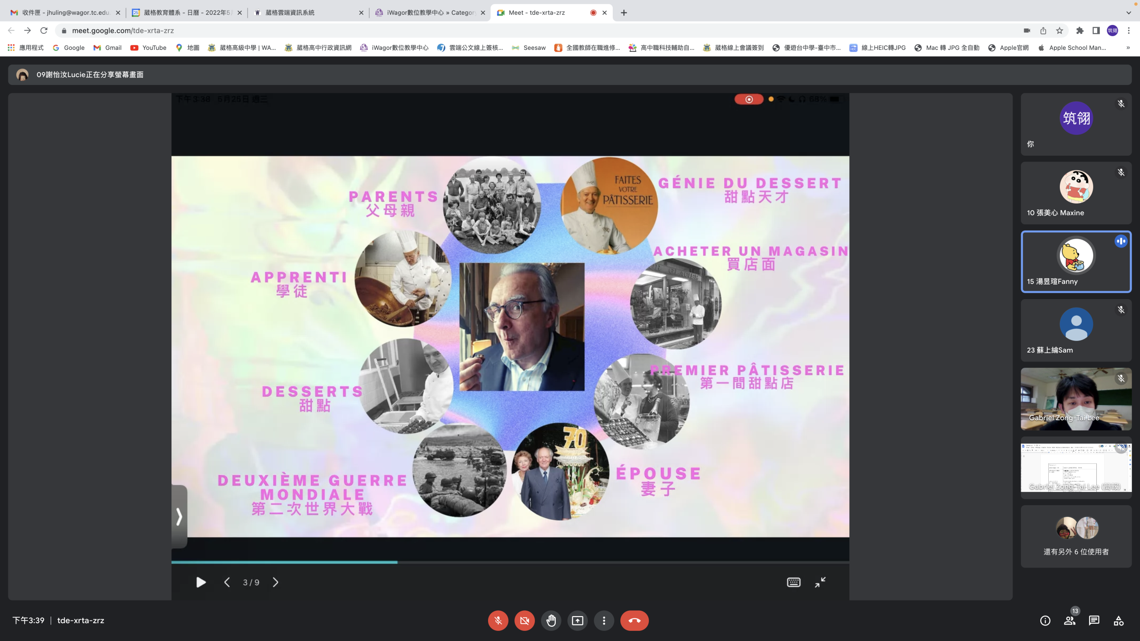Show the participants list icon
This screenshot has width=1140, height=641.
tap(1070, 621)
